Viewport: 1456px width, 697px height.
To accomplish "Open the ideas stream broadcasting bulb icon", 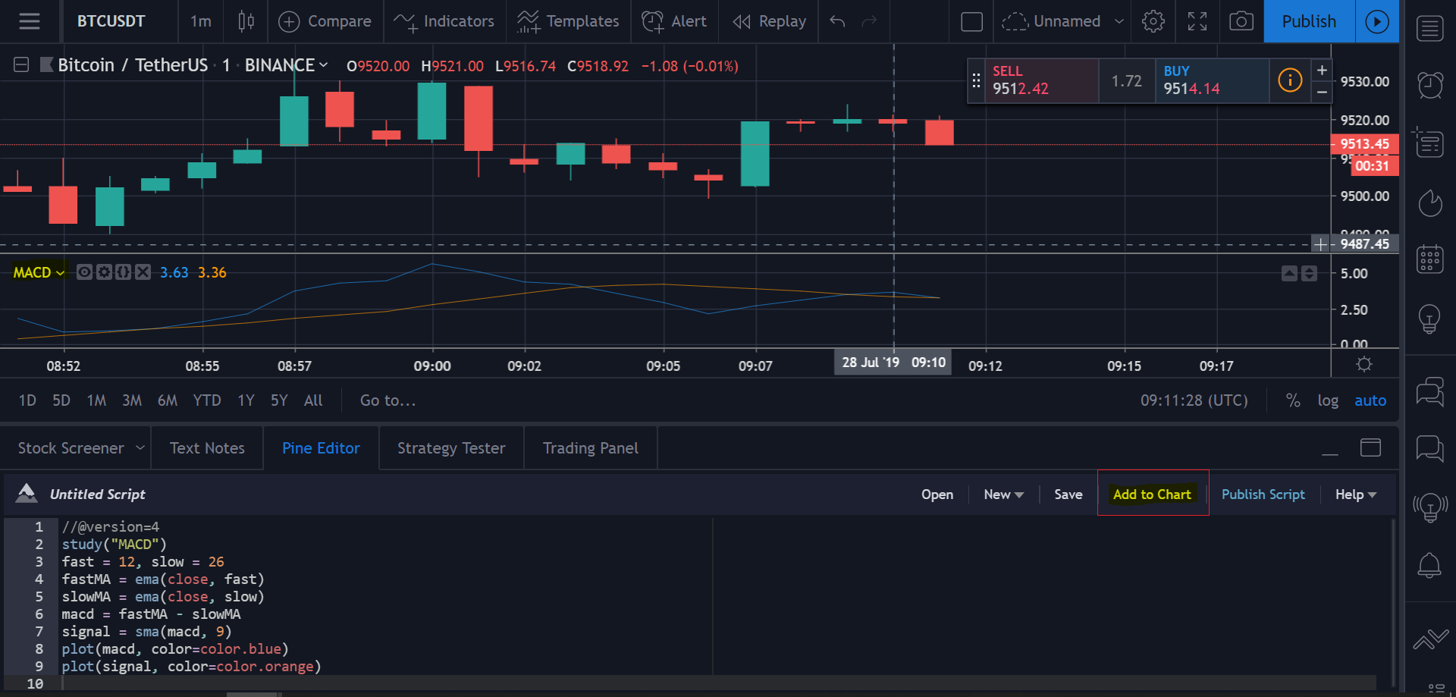I will pyautogui.click(x=1429, y=507).
